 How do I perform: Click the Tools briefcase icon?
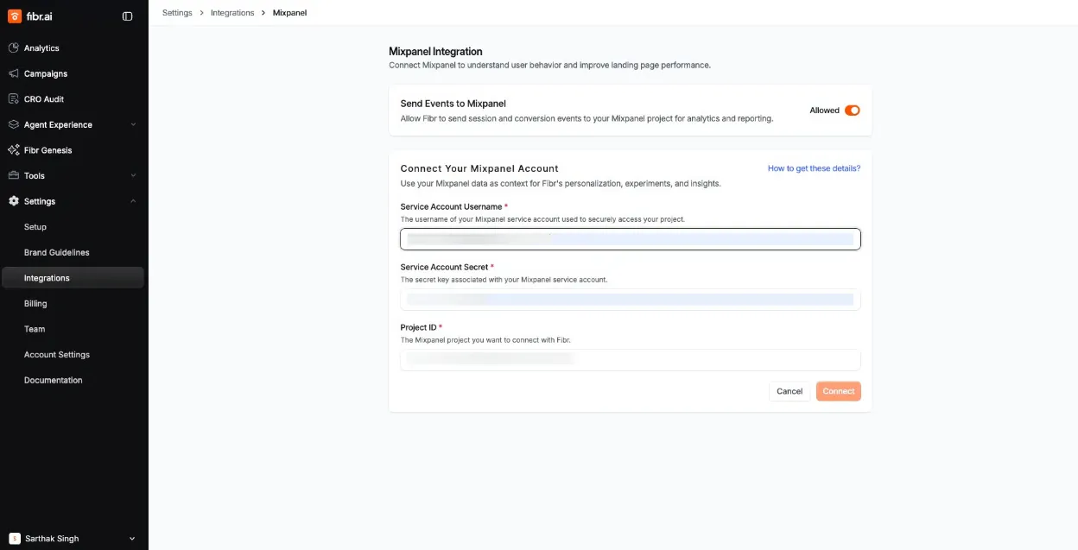point(14,175)
